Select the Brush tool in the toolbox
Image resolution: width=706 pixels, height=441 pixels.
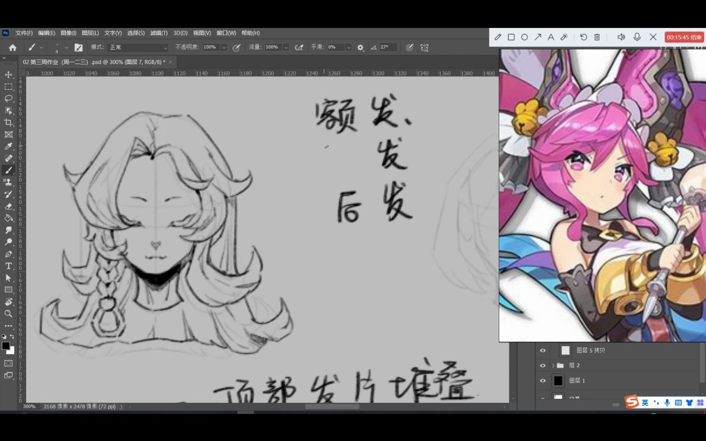point(8,170)
